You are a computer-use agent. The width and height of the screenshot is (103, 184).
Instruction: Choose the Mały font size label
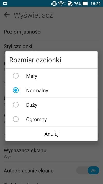32,76
